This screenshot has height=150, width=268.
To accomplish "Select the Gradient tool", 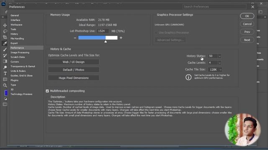I will click(x=5, y=61).
